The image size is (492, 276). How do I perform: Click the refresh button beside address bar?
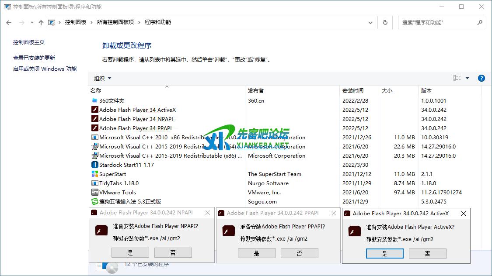point(385,22)
